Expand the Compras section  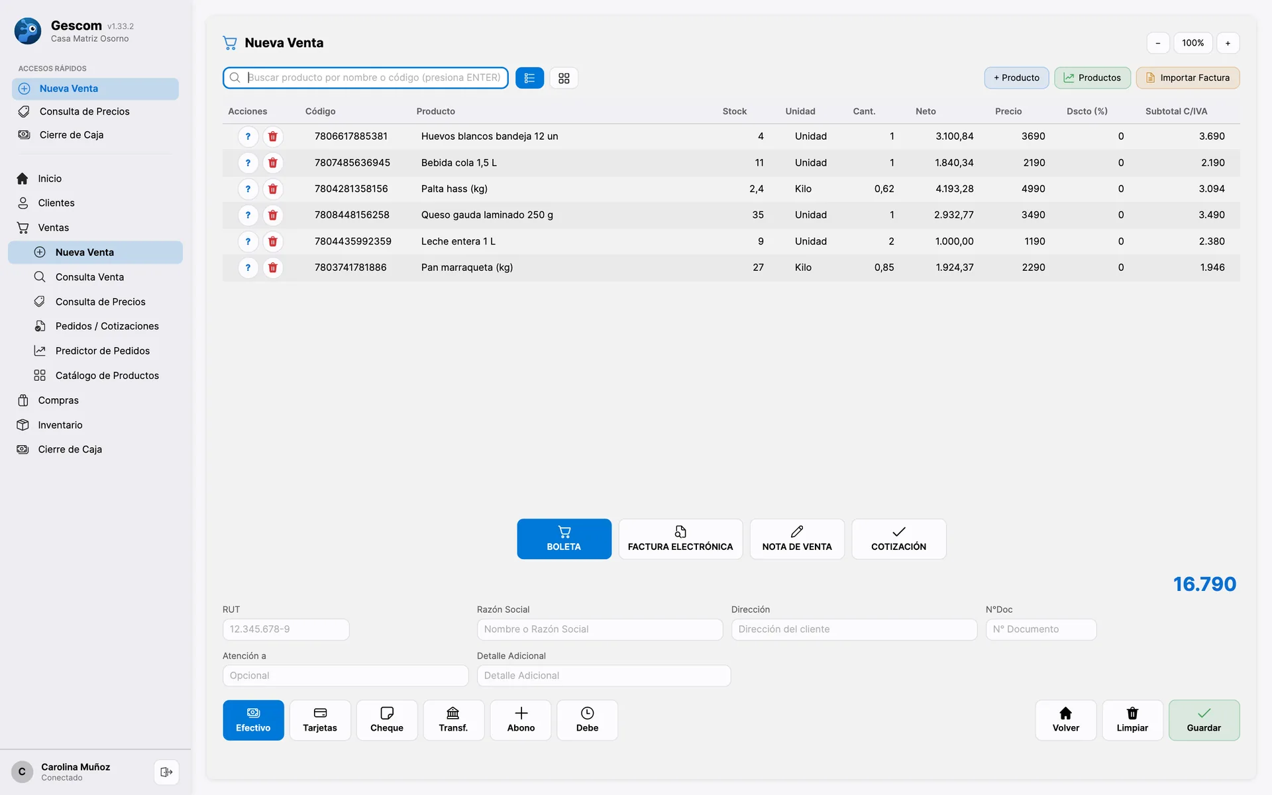coord(95,400)
